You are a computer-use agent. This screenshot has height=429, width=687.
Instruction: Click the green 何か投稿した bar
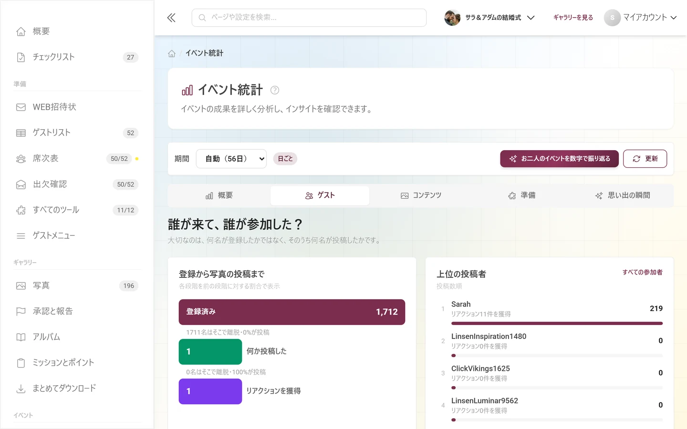pyautogui.click(x=210, y=352)
